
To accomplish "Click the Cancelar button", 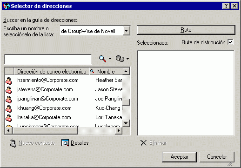I will [217, 157].
